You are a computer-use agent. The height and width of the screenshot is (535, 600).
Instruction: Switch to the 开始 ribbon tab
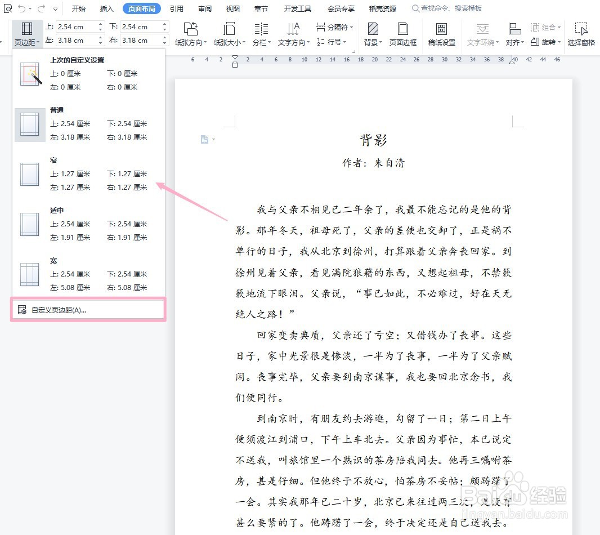coord(78,8)
